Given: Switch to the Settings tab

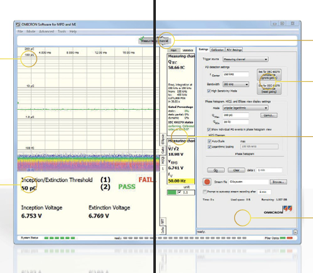Looking at the screenshot, I should tap(203, 49).
